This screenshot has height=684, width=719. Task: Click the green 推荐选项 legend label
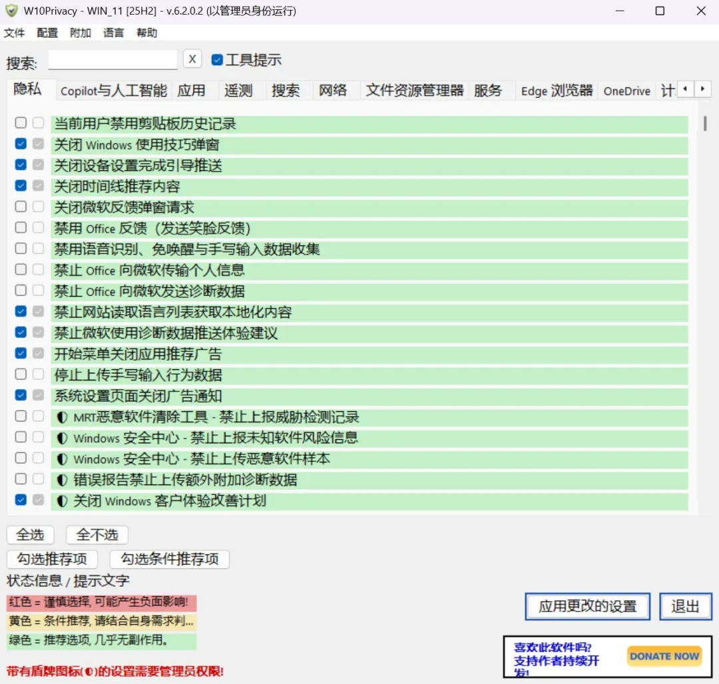coord(101,641)
